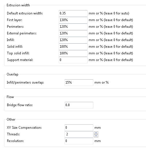Focus the XY Size Compensation field
This screenshot has width=146, height=149.
tap(79, 128)
